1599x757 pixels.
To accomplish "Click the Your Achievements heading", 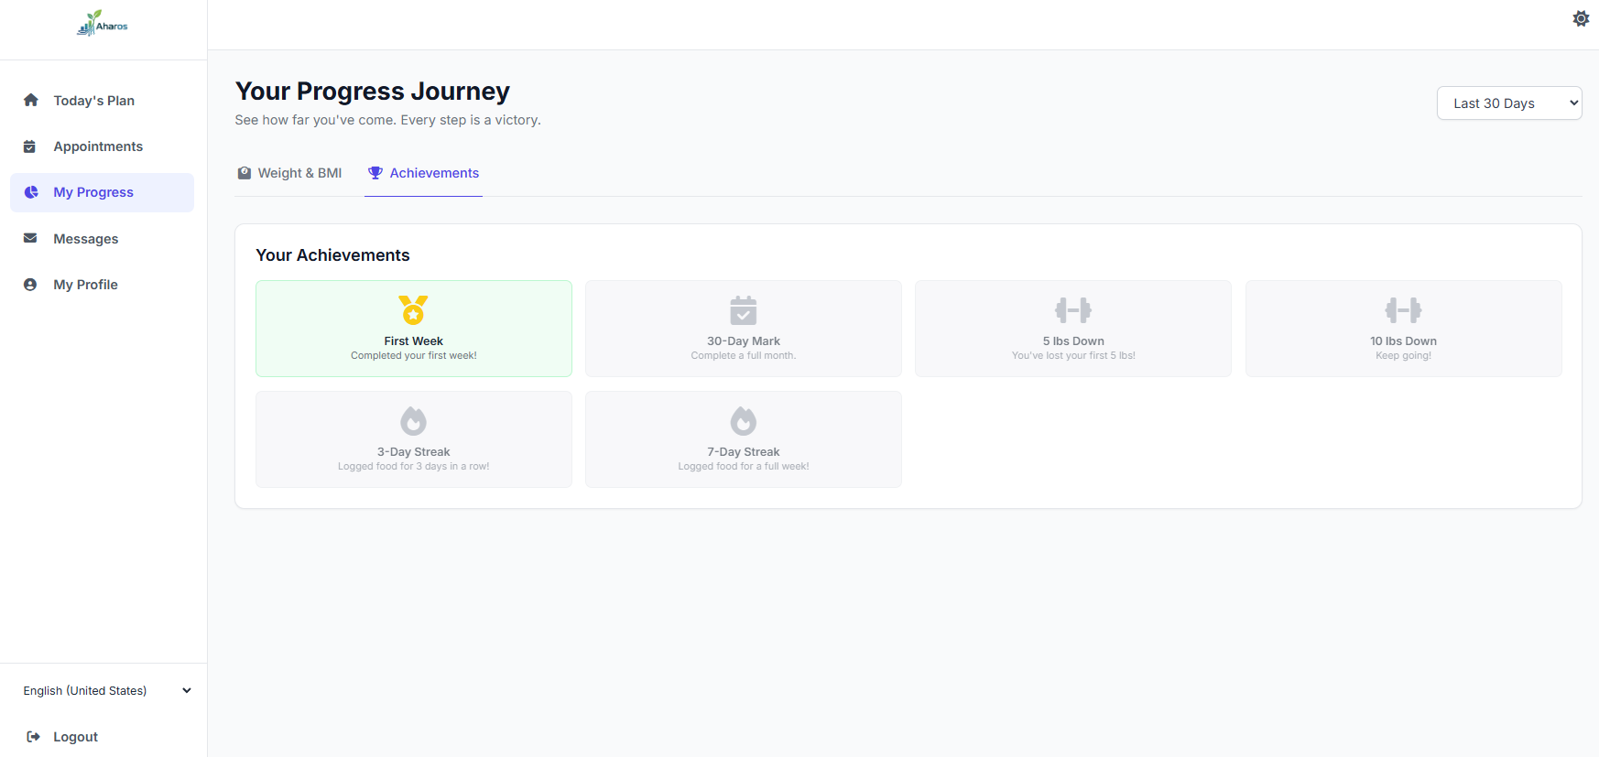I will (x=332, y=255).
